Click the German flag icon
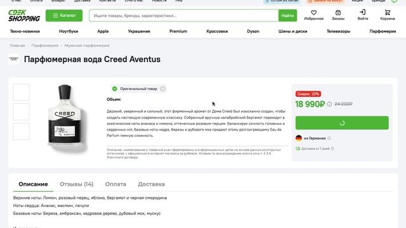 (x=299, y=138)
